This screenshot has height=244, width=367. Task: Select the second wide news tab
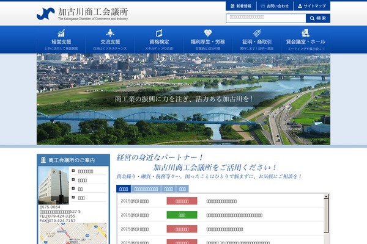[146, 189]
